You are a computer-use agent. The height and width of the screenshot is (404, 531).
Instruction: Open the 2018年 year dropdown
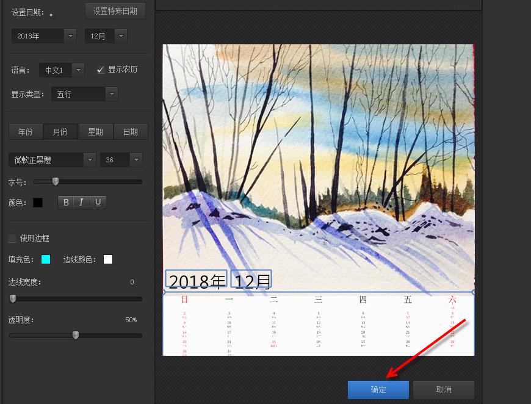(44, 36)
